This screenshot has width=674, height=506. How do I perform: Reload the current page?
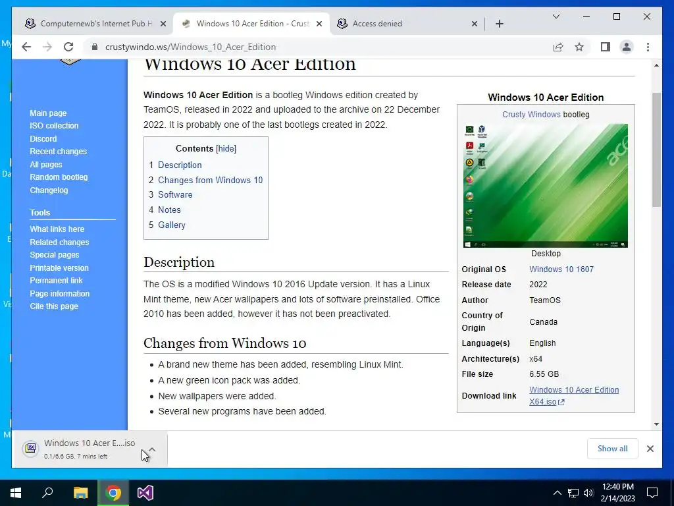[x=68, y=47]
